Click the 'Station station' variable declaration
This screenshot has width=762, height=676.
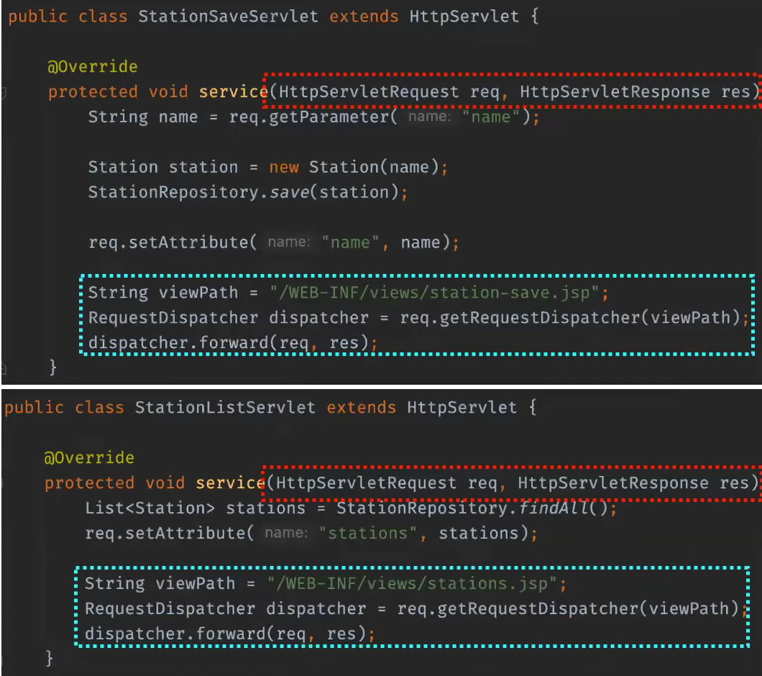pyautogui.click(x=162, y=168)
